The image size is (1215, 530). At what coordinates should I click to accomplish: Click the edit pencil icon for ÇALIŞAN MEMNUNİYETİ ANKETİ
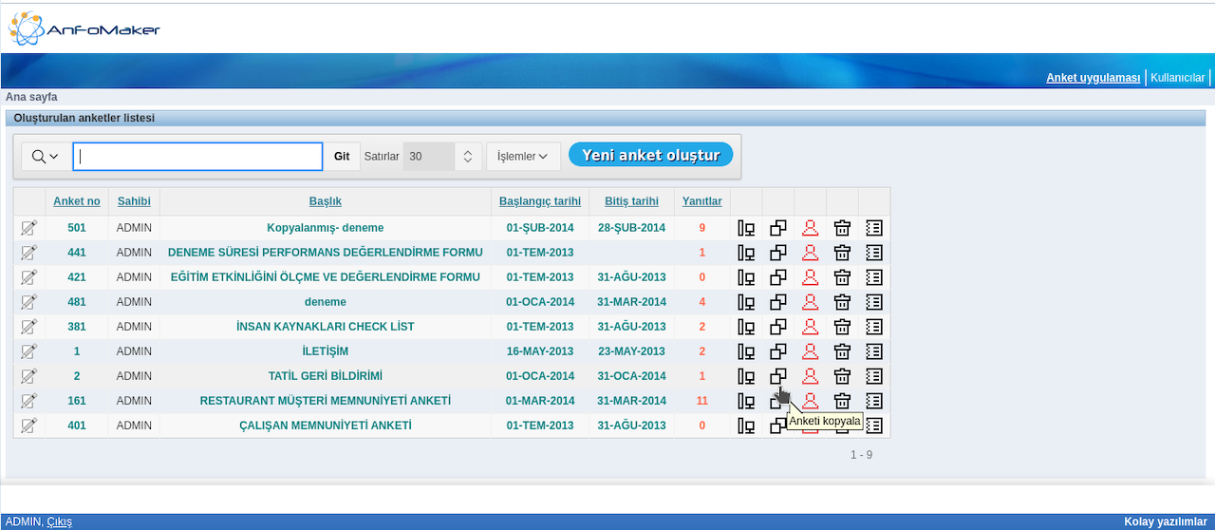(x=28, y=426)
